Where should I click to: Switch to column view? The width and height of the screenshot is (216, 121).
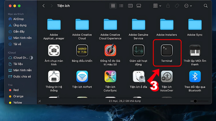click(x=130, y=6)
